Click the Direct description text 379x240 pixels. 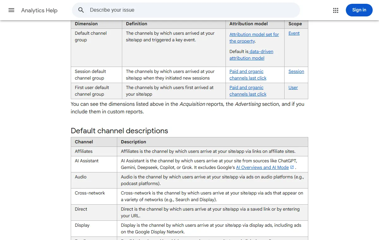point(210,213)
